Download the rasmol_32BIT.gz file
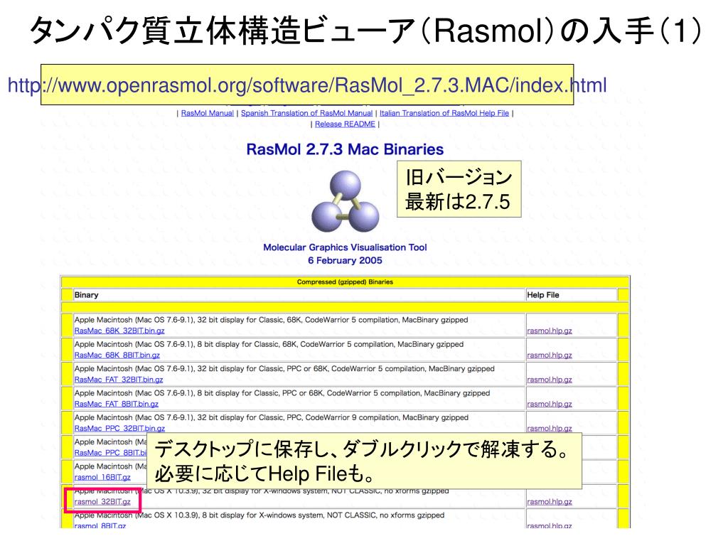 [x=102, y=502]
